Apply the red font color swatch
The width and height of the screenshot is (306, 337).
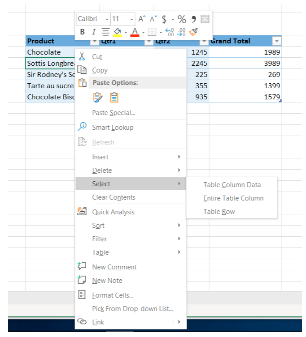coord(135,32)
